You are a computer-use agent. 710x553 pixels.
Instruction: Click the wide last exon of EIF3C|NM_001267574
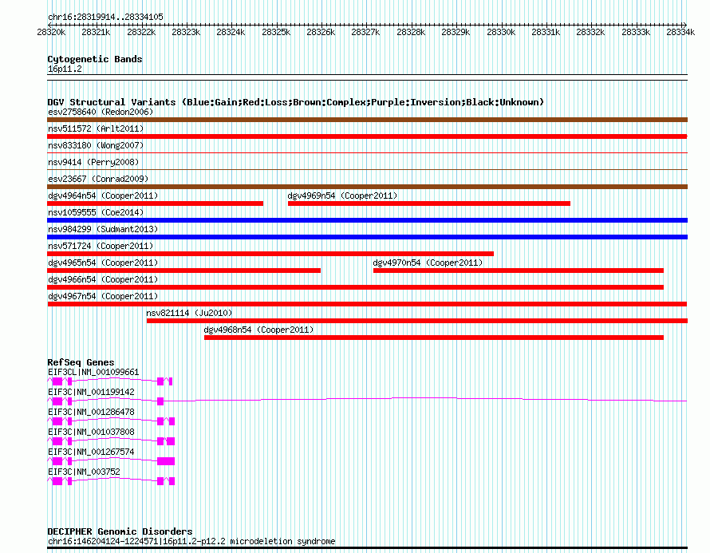pos(166,461)
